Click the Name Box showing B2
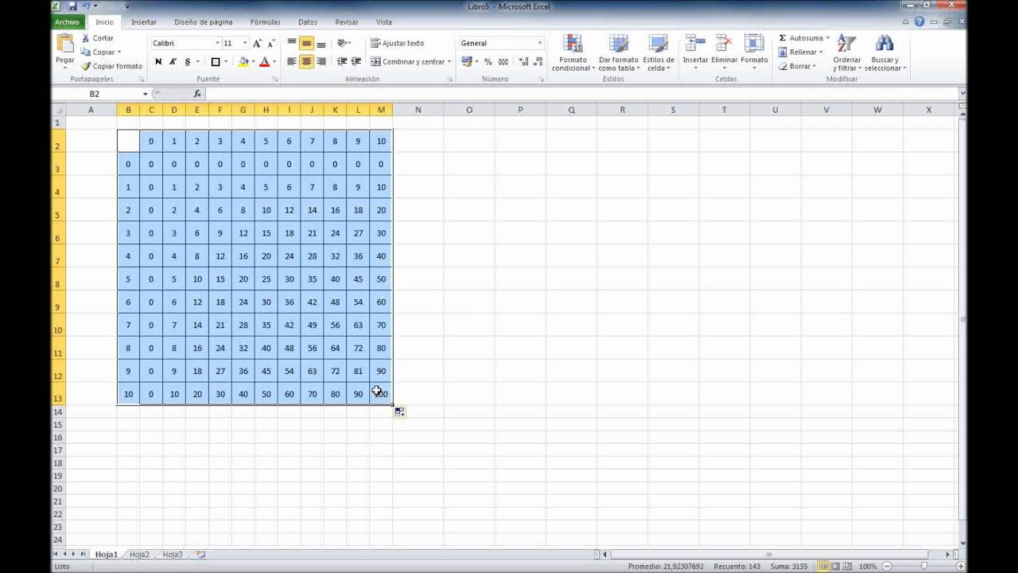Viewport: 1018px width, 573px height. [x=95, y=94]
